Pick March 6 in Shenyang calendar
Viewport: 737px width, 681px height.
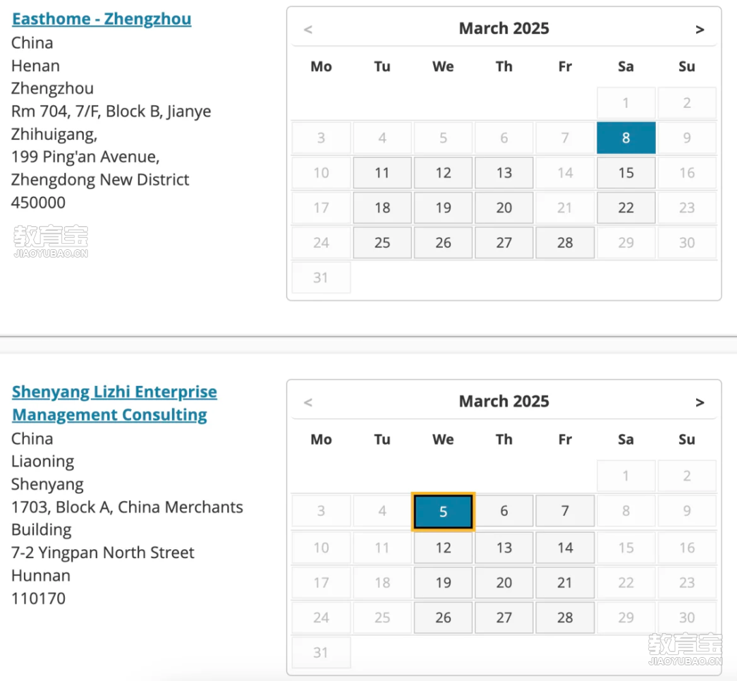pyautogui.click(x=504, y=511)
